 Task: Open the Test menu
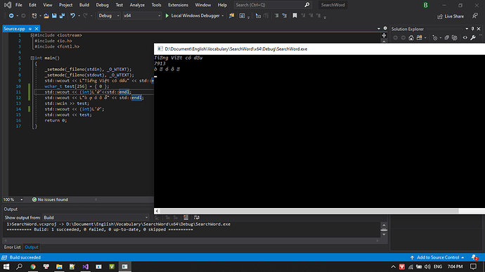119,5
